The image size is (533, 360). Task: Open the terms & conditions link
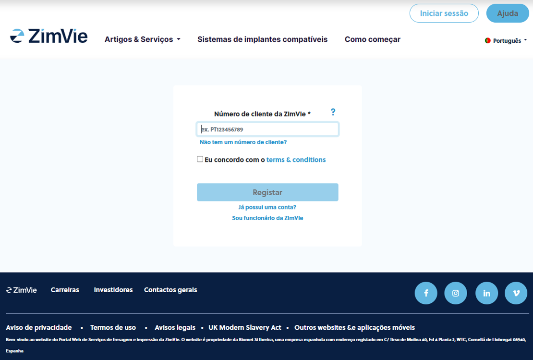[296, 160]
